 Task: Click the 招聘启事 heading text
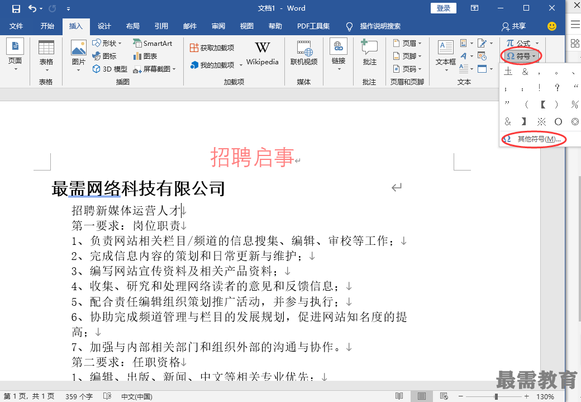point(252,157)
